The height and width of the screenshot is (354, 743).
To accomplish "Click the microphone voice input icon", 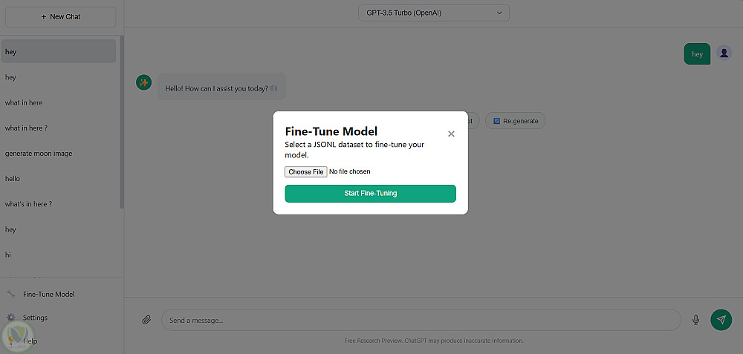I will 696,320.
